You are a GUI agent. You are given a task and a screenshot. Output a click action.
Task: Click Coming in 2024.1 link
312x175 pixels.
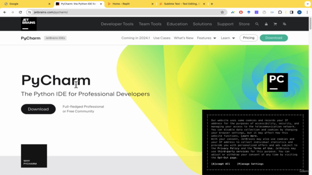click(x=136, y=38)
